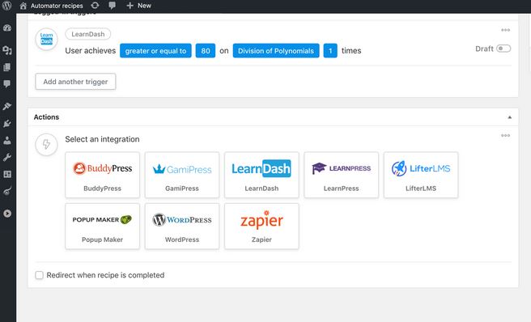
Task: Open the WordPress logo menu
Action: click(x=6, y=6)
